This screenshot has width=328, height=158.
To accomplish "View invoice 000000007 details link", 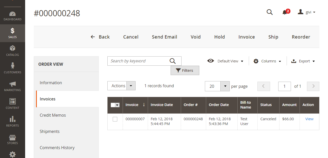I will tap(309, 119).
